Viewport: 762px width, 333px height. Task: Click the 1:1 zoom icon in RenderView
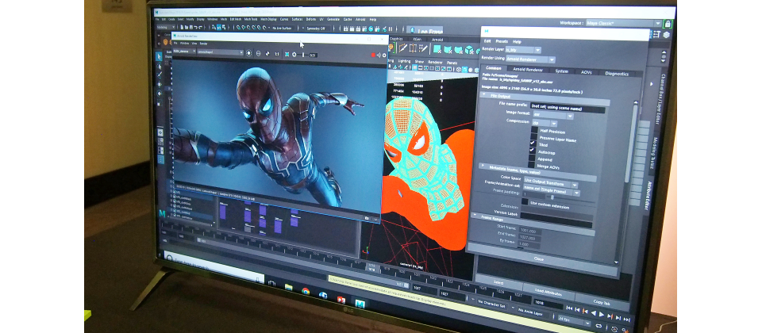277,54
